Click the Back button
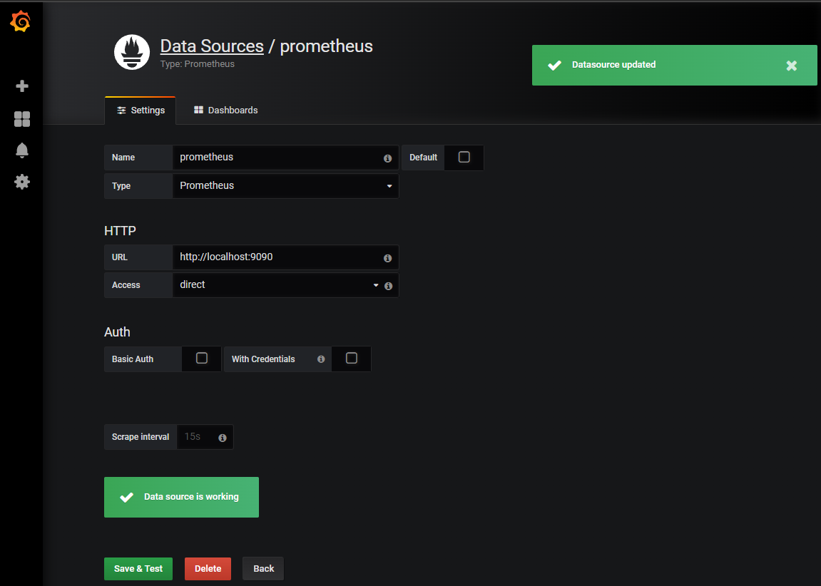821x586 pixels. [x=263, y=569]
